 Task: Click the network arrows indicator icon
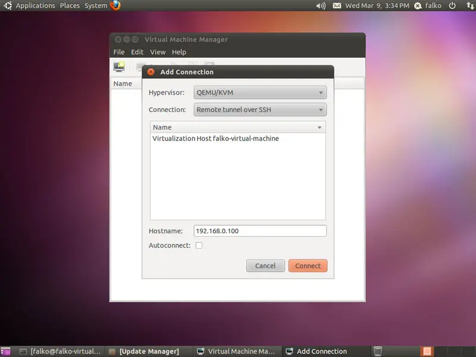point(470,5)
